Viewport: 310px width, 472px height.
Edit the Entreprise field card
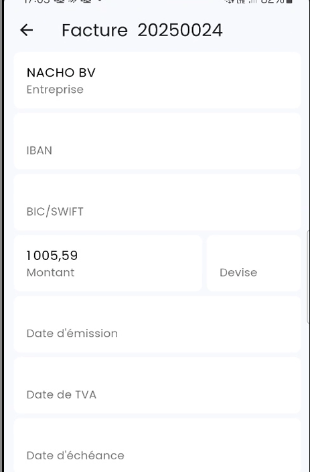(x=157, y=80)
